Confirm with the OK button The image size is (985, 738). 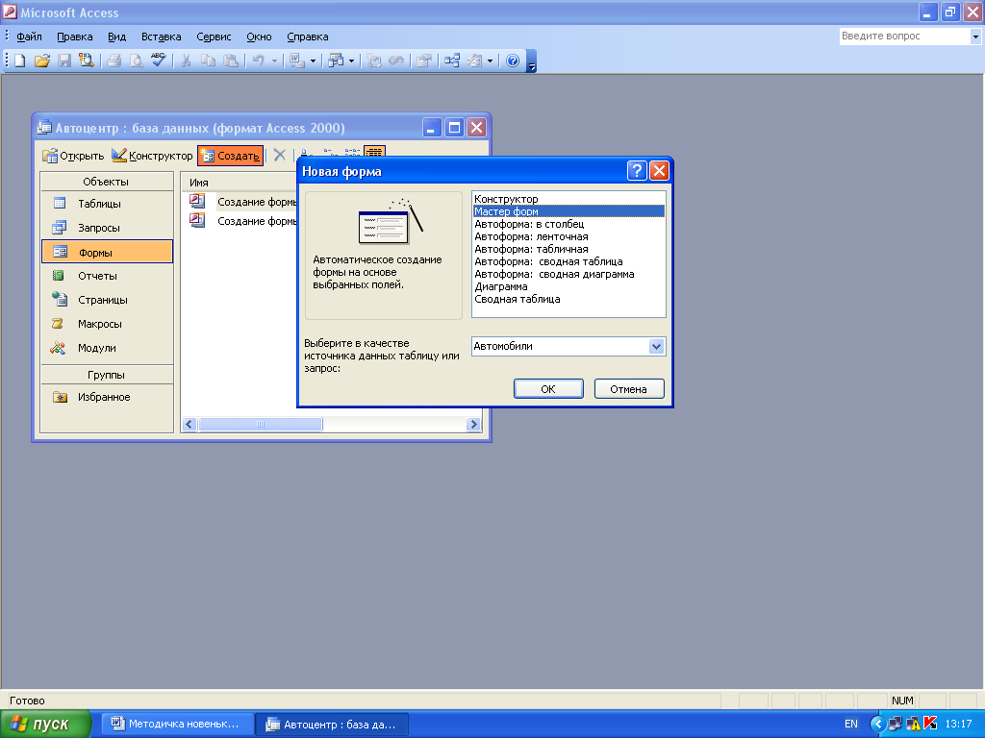tap(548, 389)
